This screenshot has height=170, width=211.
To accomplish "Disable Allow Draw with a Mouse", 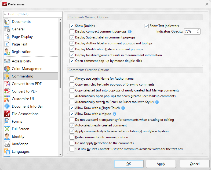I will (x=72, y=114).
